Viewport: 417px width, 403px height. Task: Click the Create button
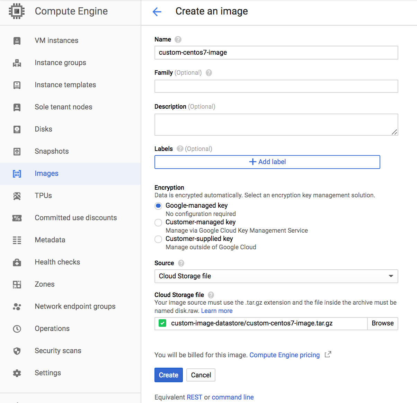[169, 375]
